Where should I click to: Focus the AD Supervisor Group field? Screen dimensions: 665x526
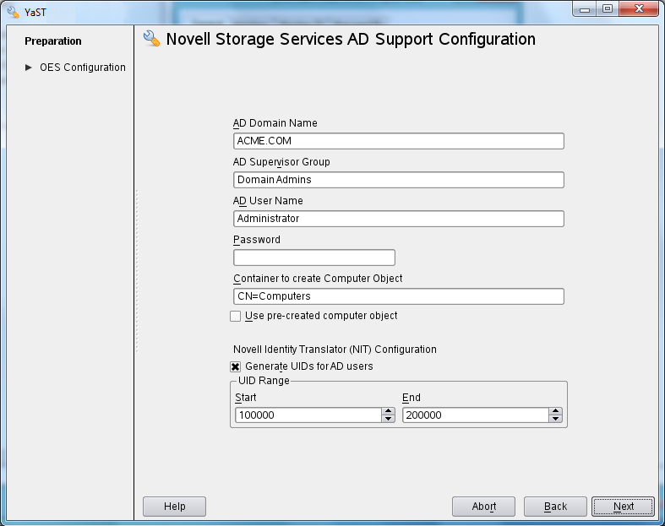tap(398, 180)
